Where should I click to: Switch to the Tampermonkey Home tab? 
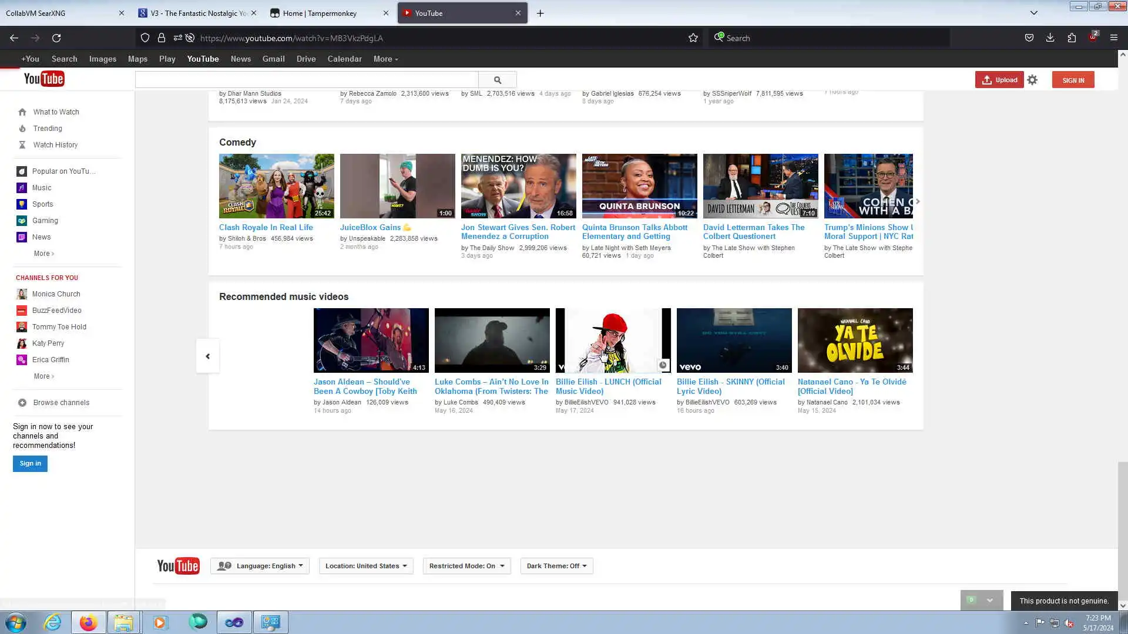coord(320,13)
